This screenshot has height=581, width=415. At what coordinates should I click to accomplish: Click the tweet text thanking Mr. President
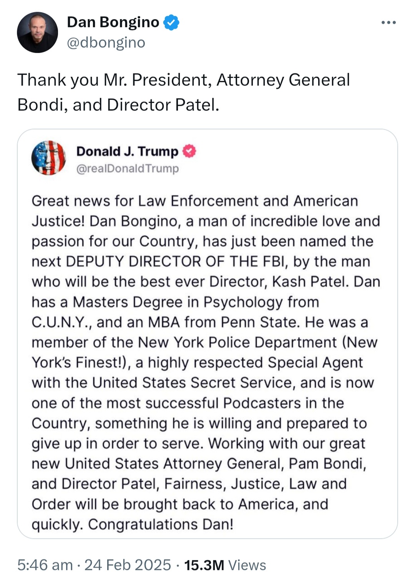click(x=184, y=92)
